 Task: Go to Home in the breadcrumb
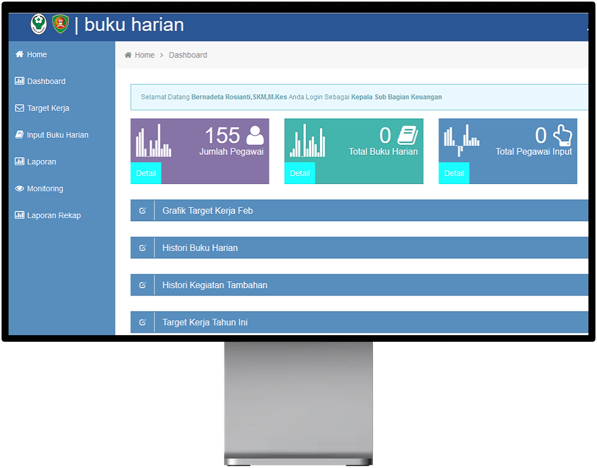(x=144, y=55)
